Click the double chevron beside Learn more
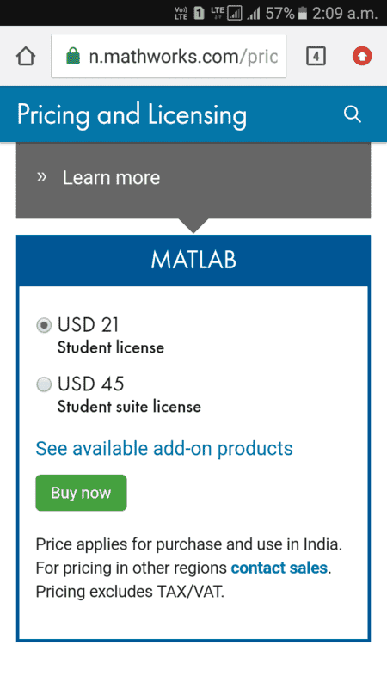 [x=41, y=177]
